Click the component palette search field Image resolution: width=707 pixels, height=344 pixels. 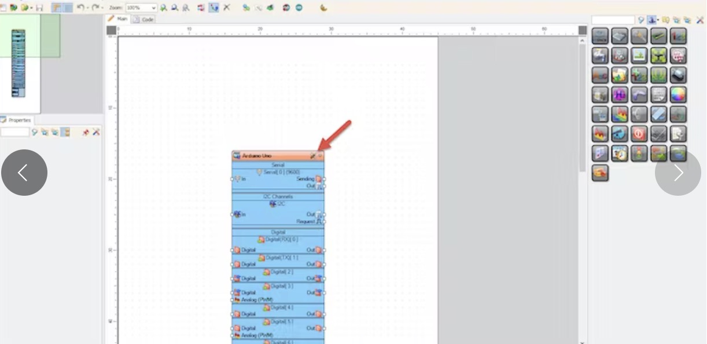[613, 20]
